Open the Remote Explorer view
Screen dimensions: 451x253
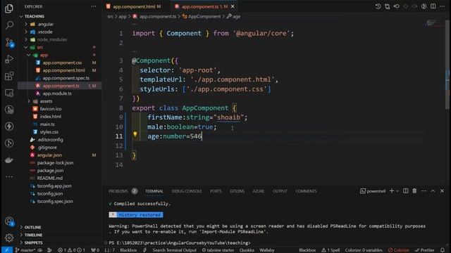[9, 93]
